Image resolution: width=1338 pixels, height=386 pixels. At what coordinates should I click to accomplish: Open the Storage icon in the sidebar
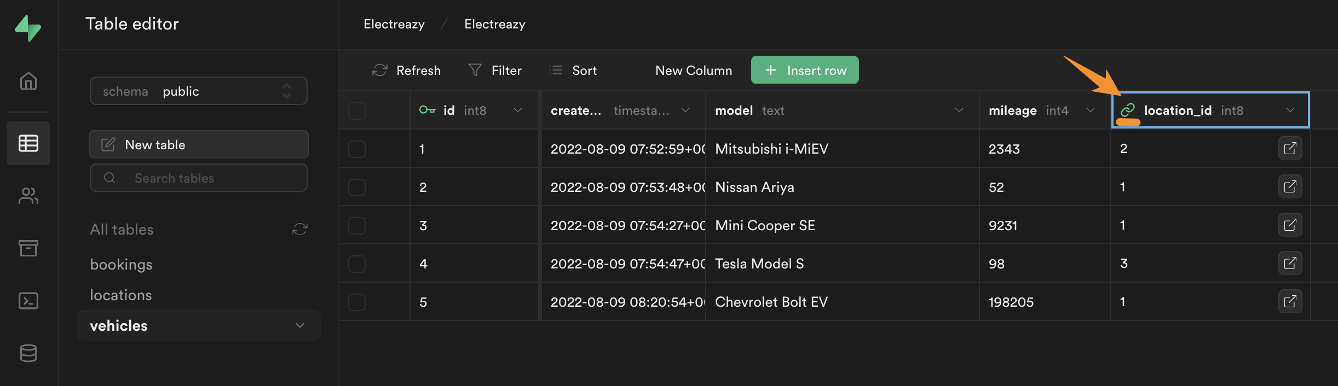(x=28, y=248)
